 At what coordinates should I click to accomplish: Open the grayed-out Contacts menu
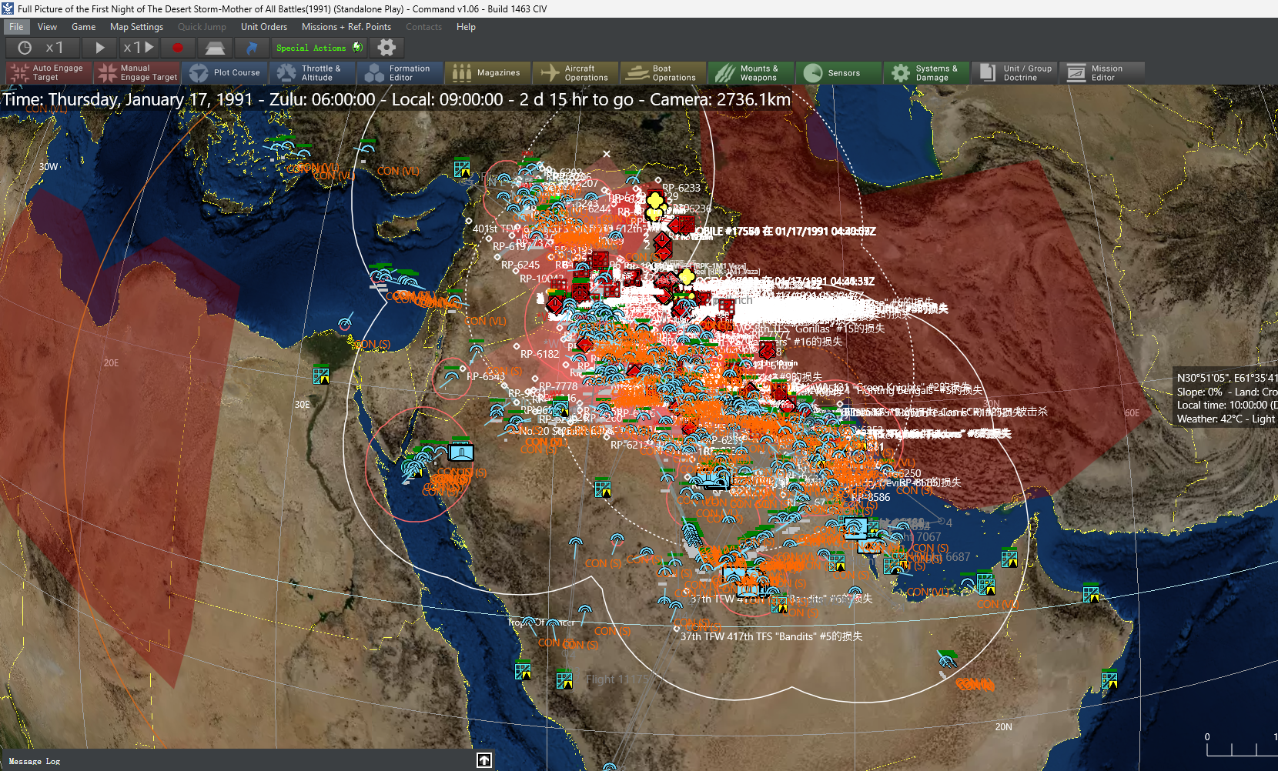tap(424, 27)
